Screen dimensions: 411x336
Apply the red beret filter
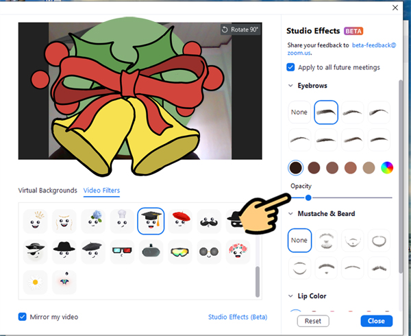coord(182,220)
